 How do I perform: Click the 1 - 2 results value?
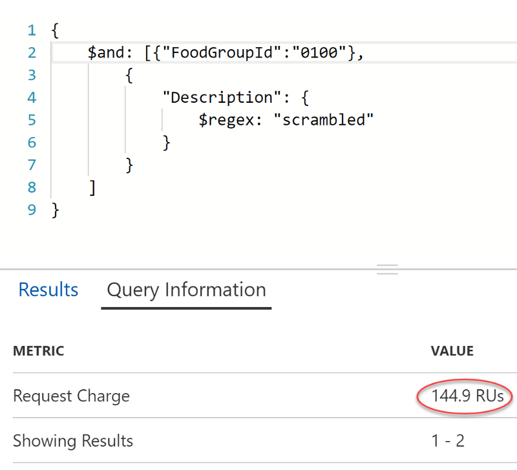tap(448, 441)
